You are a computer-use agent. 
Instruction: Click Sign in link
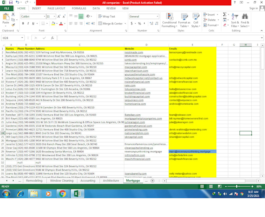[x=254, y=8]
